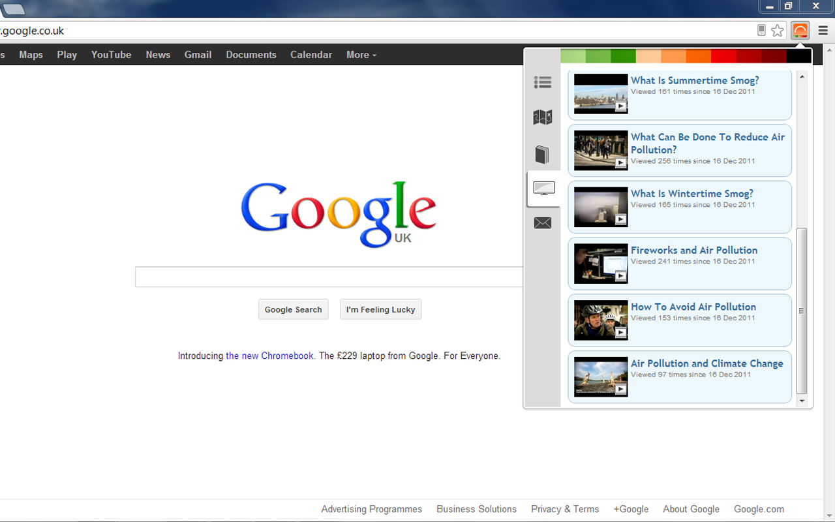Click the Google UK logo
Screen dimensions: 835x522
(x=339, y=214)
